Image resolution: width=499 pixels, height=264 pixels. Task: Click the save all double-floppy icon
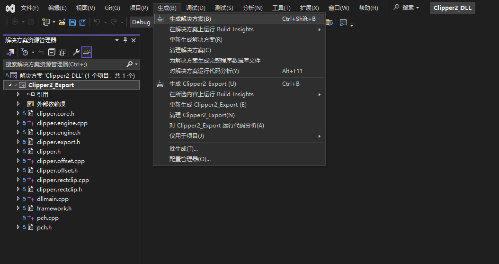[83, 22]
